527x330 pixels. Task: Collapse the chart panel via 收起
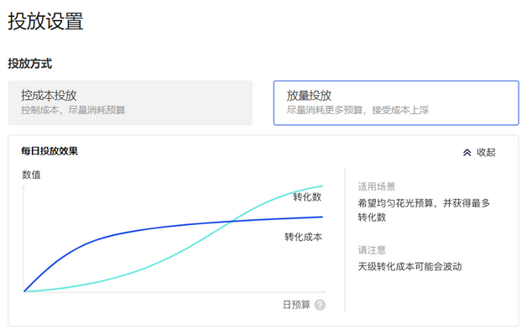click(x=479, y=152)
